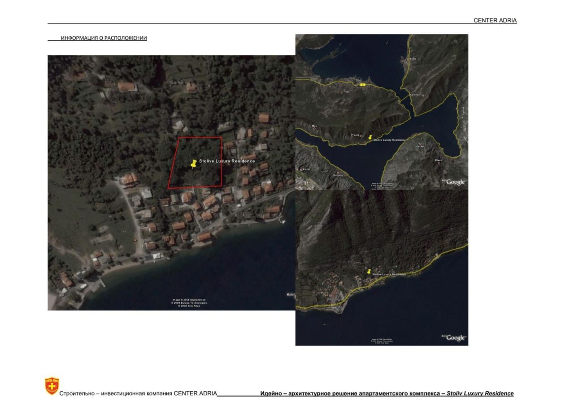Click 'Stolive Luxury Residence' label on bay overview map
This screenshot has height=406, width=574.
389,140
